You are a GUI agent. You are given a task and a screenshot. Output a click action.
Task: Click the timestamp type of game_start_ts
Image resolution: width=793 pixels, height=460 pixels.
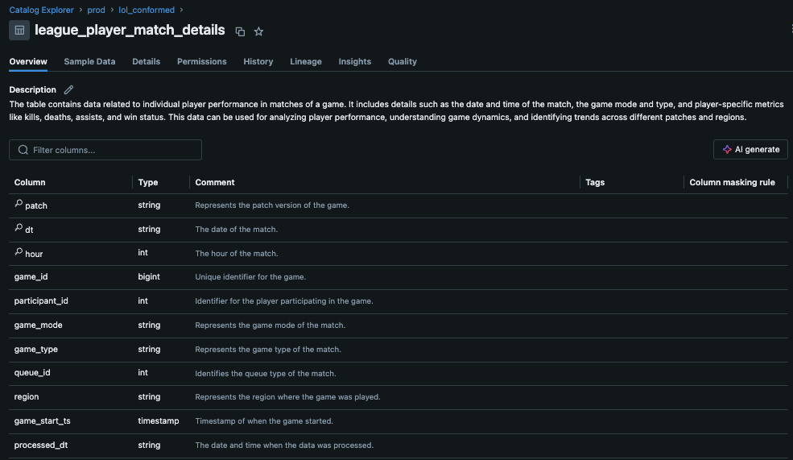[x=159, y=421]
